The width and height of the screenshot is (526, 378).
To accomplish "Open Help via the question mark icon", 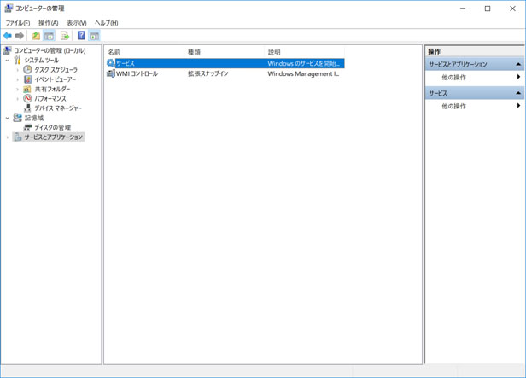I will click(x=81, y=35).
